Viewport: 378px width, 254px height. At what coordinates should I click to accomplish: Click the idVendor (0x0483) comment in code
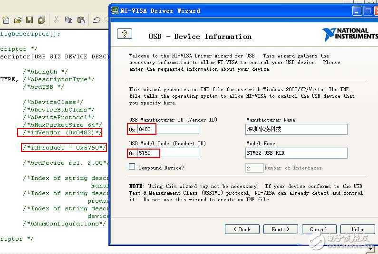point(62,132)
